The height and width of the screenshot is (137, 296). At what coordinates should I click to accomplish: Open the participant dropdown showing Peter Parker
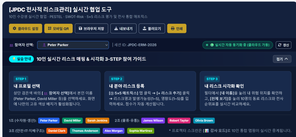tap(73, 45)
